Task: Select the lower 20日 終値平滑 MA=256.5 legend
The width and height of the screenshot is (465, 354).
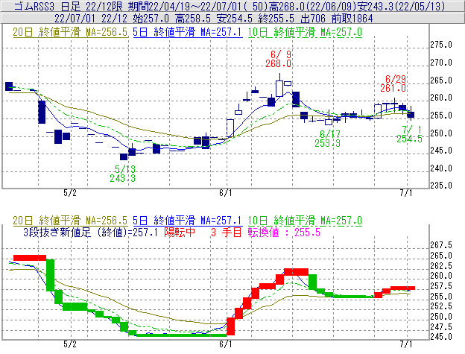Action: tap(70, 221)
